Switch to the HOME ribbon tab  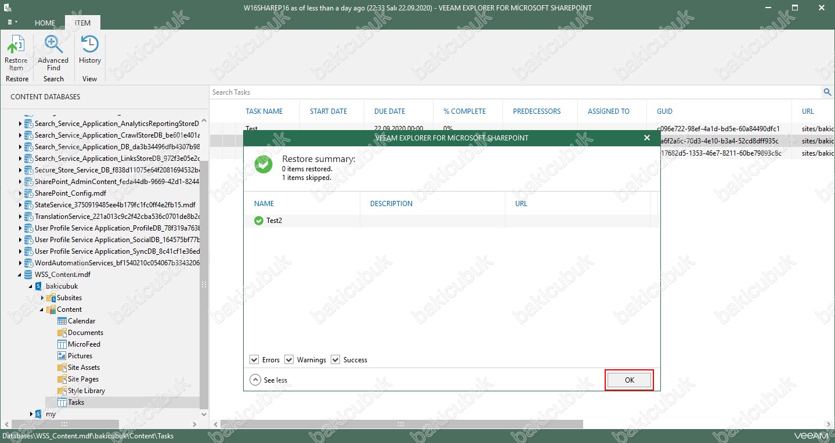[x=45, y=23]
